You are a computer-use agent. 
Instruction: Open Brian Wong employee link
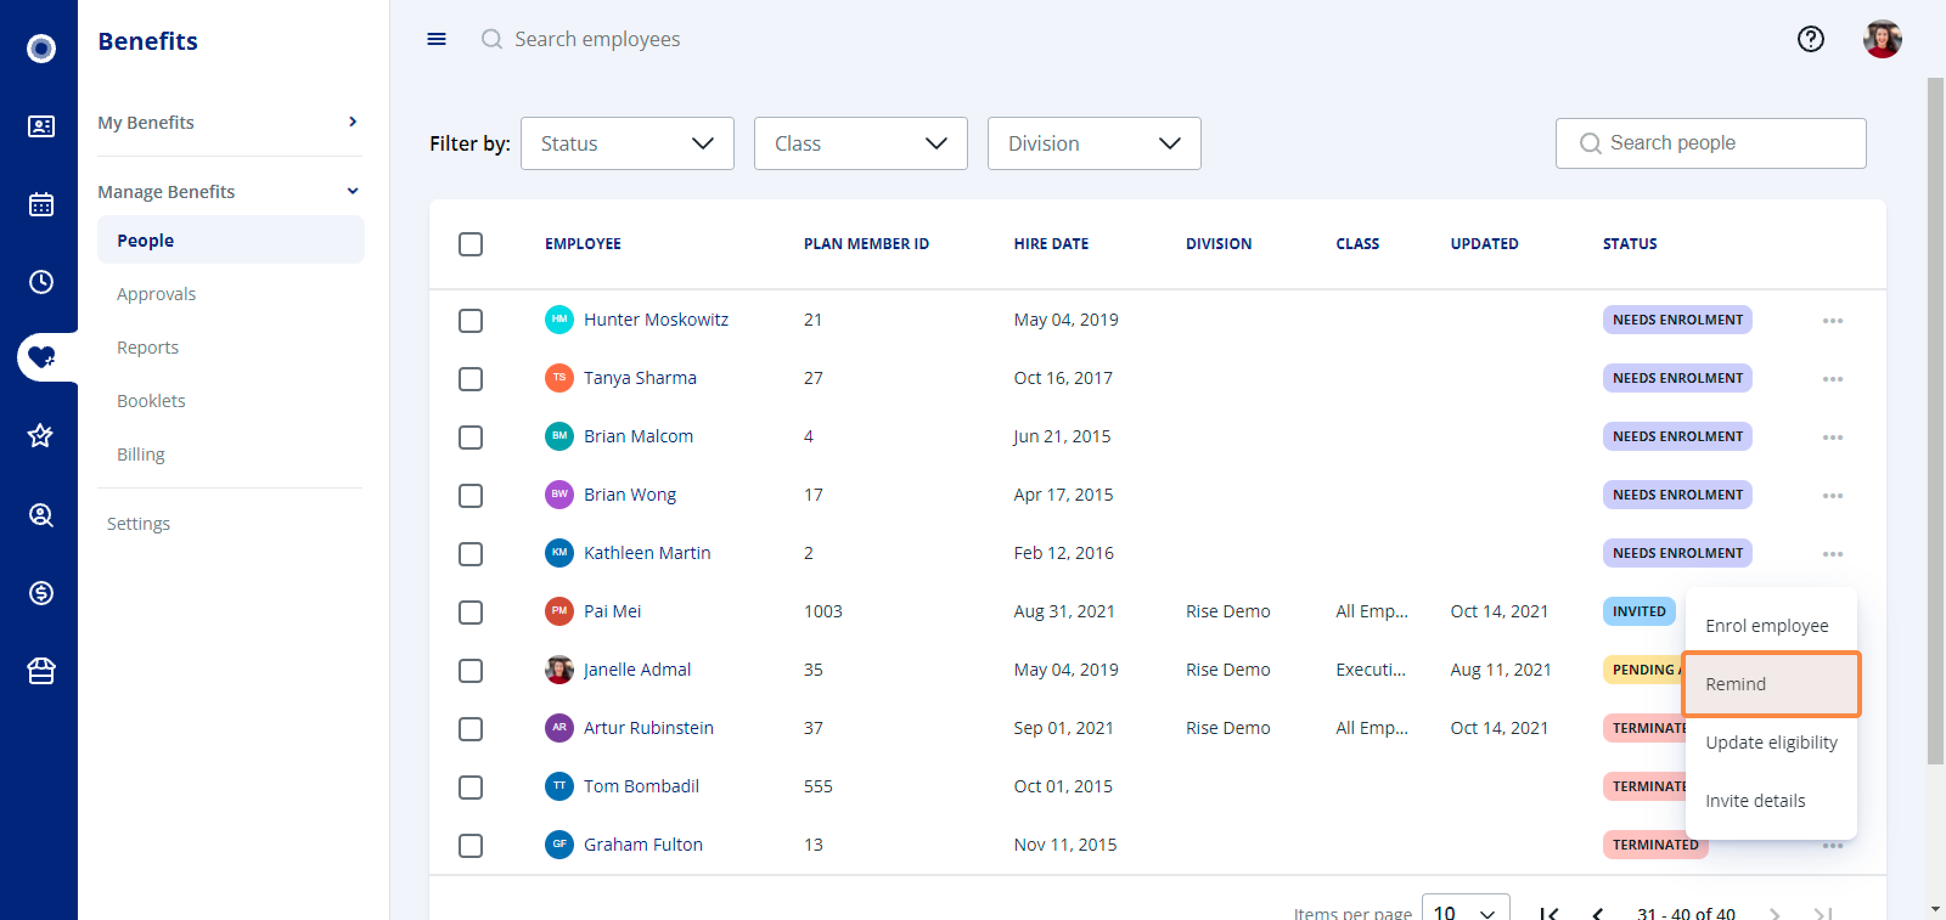click(629, 495)
